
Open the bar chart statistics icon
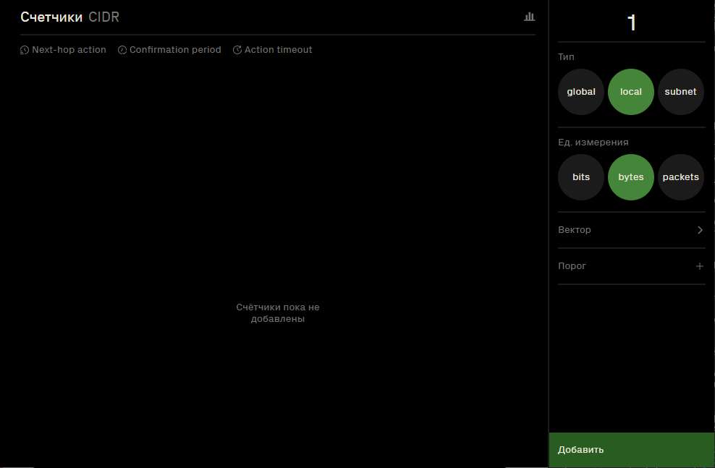pyautogui.click(x=529, y=17)
